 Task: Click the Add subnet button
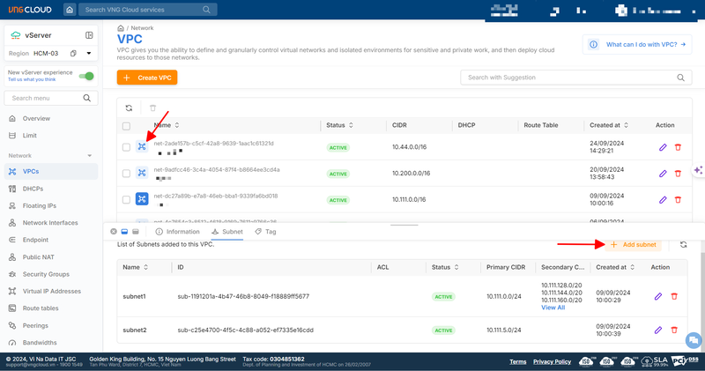pyautogui.click(x=633, y=244)
